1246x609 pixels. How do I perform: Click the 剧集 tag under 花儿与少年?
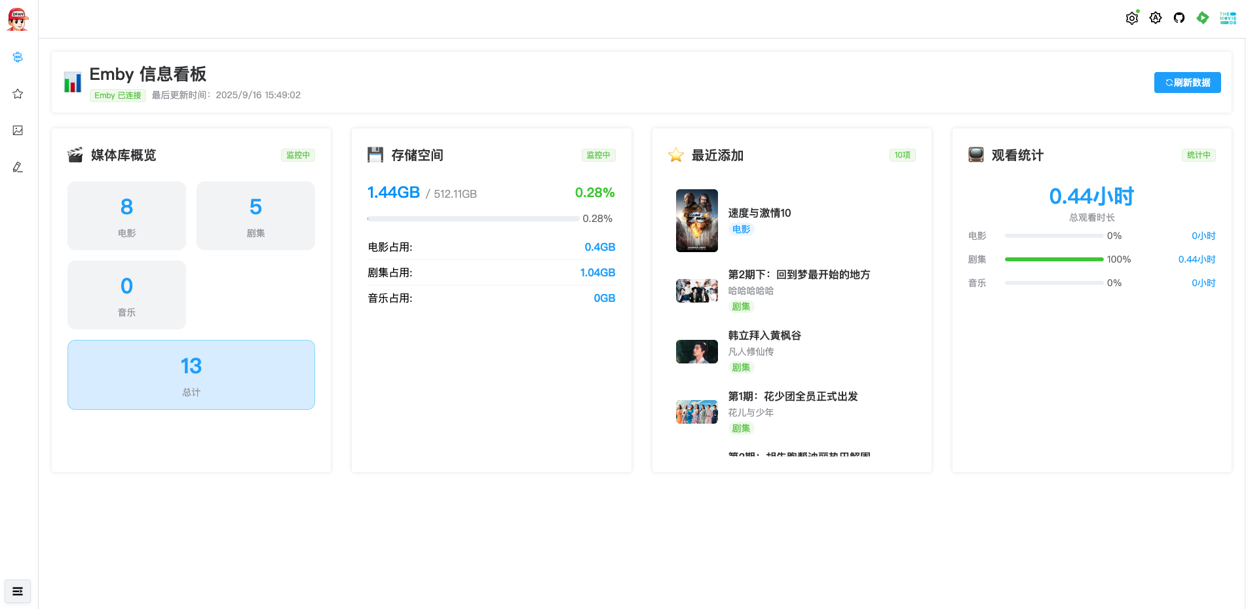(x=742, y=428)
